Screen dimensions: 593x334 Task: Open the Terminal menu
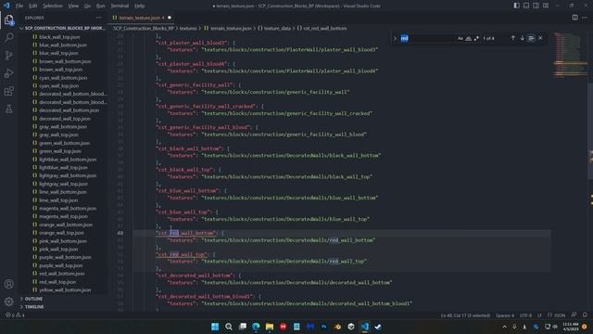coord(120,6)
